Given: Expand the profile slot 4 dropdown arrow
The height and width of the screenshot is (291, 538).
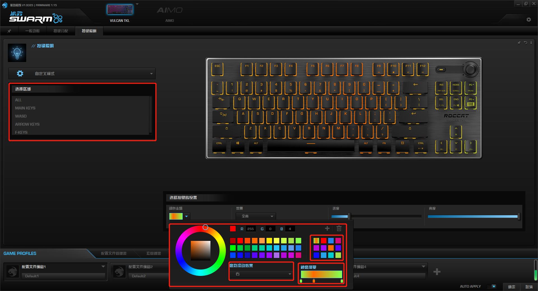Looking at the screenshot, I should click(423, 266).
